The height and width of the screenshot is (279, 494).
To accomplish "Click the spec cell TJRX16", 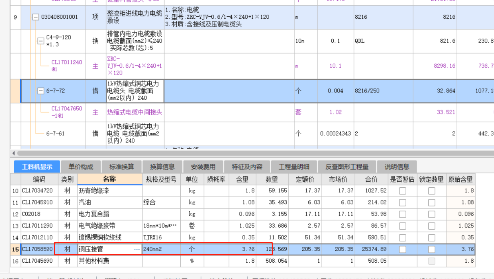I will [161, 237].
